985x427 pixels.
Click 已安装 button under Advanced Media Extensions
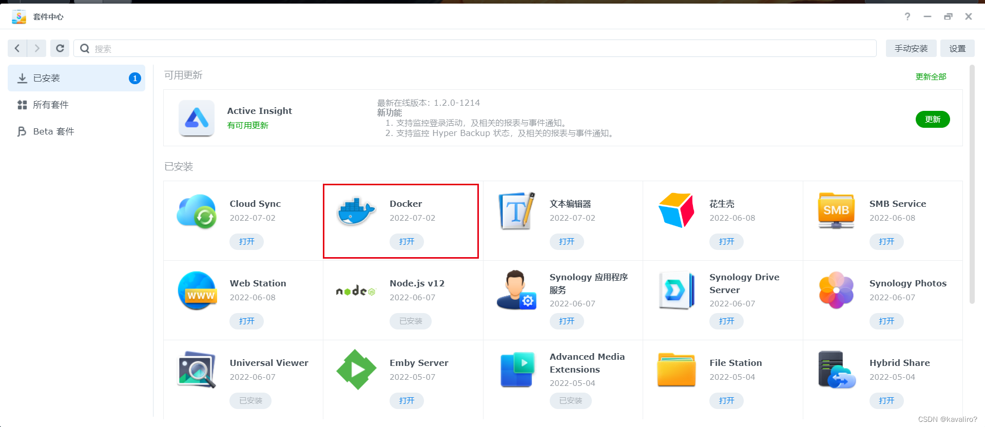(x=571, y=400)
